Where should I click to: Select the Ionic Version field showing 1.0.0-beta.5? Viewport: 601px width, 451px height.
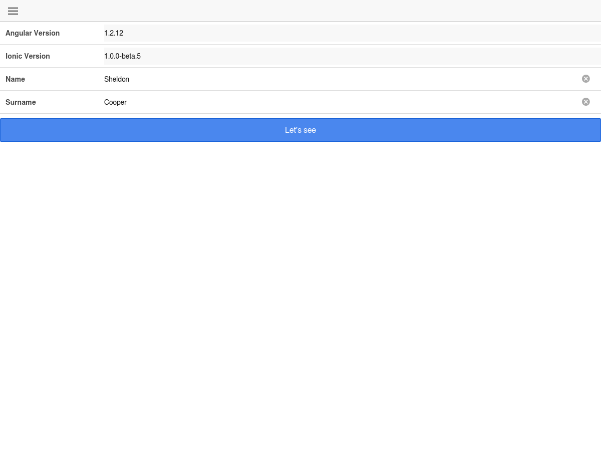(122, 56)
